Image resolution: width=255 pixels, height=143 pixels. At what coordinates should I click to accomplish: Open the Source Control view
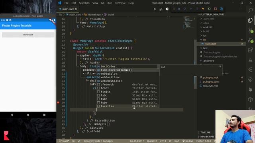[251, 30]
